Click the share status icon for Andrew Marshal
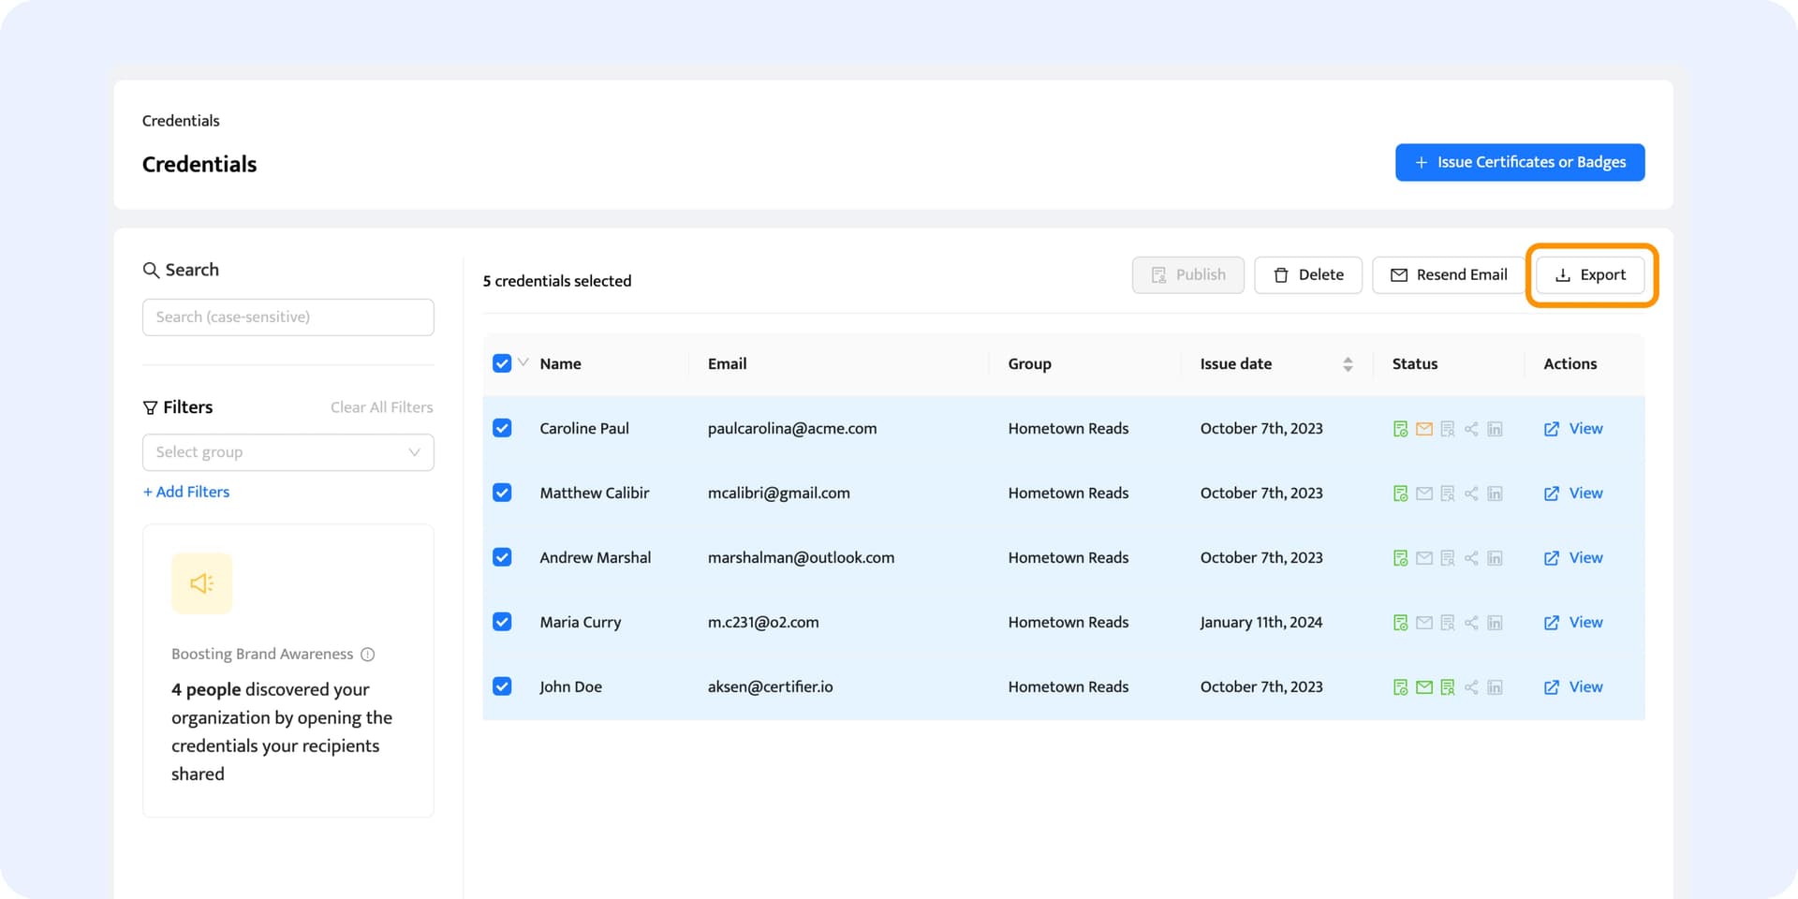The image size is (1798, 899). 1471,558
